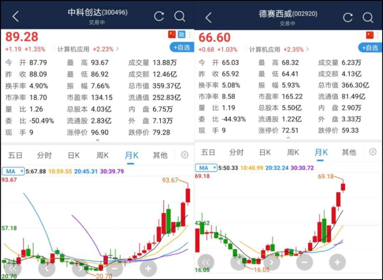The height and width of the screenshot is (280, 383).
Task: Expand sector chevron next to +2.35%
Action: [307, 50]
